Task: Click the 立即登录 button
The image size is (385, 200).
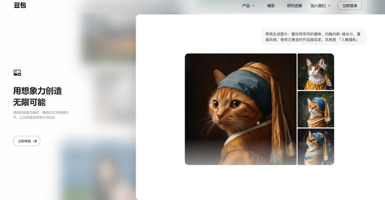Action: pos(350,6)
